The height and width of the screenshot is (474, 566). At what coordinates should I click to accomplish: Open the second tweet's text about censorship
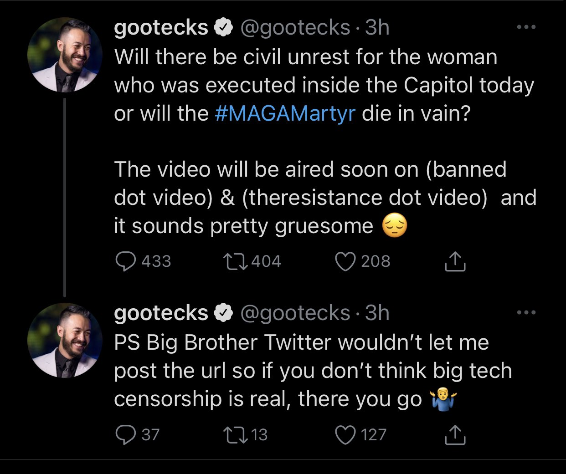313,371
